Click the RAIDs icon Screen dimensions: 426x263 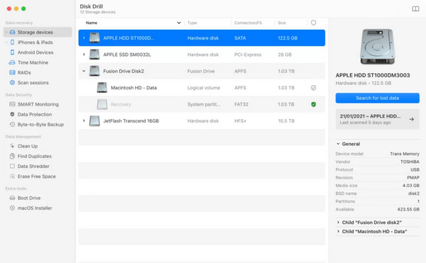pyautogui.click(x=12, y=72)
